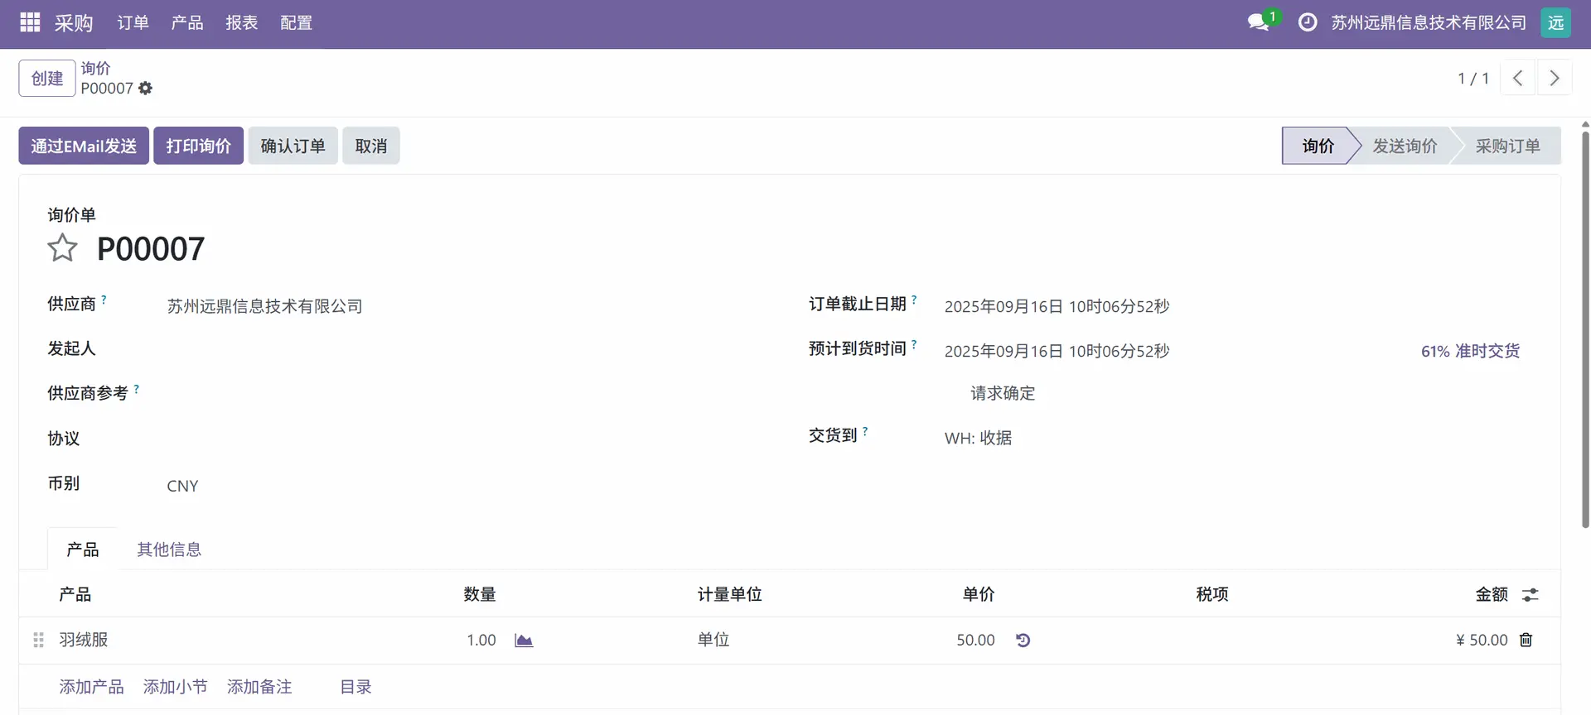The width and height of the screenshot is (1591, 715).
Task: Click the price history reset icon
Action: click(x=1023, y=641)
